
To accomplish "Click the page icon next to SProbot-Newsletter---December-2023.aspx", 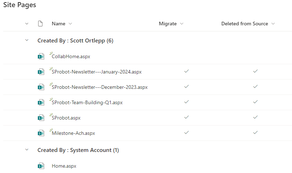I will (x=41, y=87).
